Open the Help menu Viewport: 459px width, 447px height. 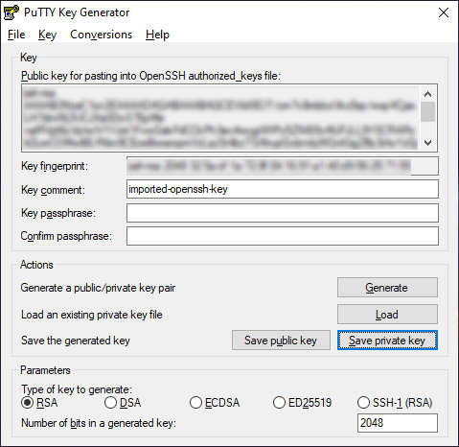coord(157,35)
